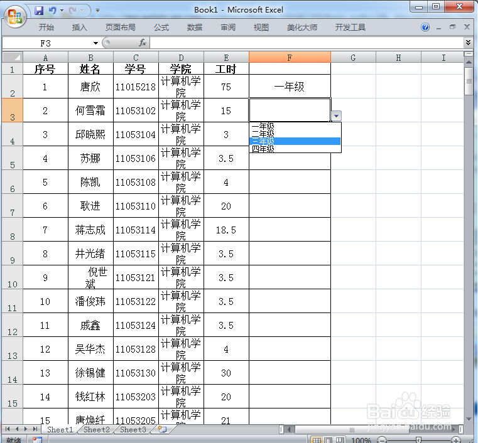Viewport: 478px width, 443px height.
Task: Click the Redo icon
Action: [73, 11]
